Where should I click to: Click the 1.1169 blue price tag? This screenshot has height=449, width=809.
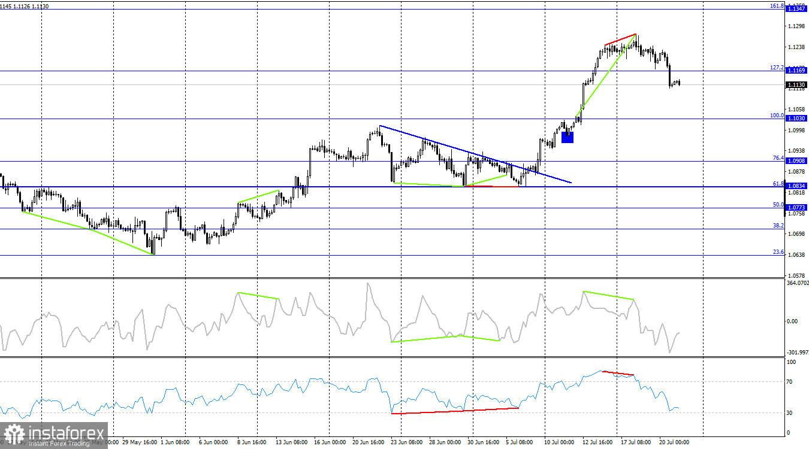point(796,71)
